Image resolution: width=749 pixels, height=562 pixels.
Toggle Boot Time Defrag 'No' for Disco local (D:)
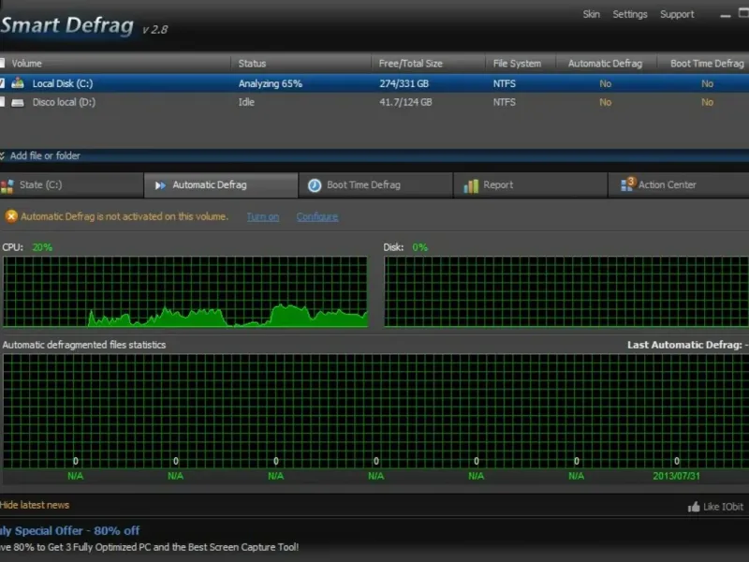[x=707, y=102]
